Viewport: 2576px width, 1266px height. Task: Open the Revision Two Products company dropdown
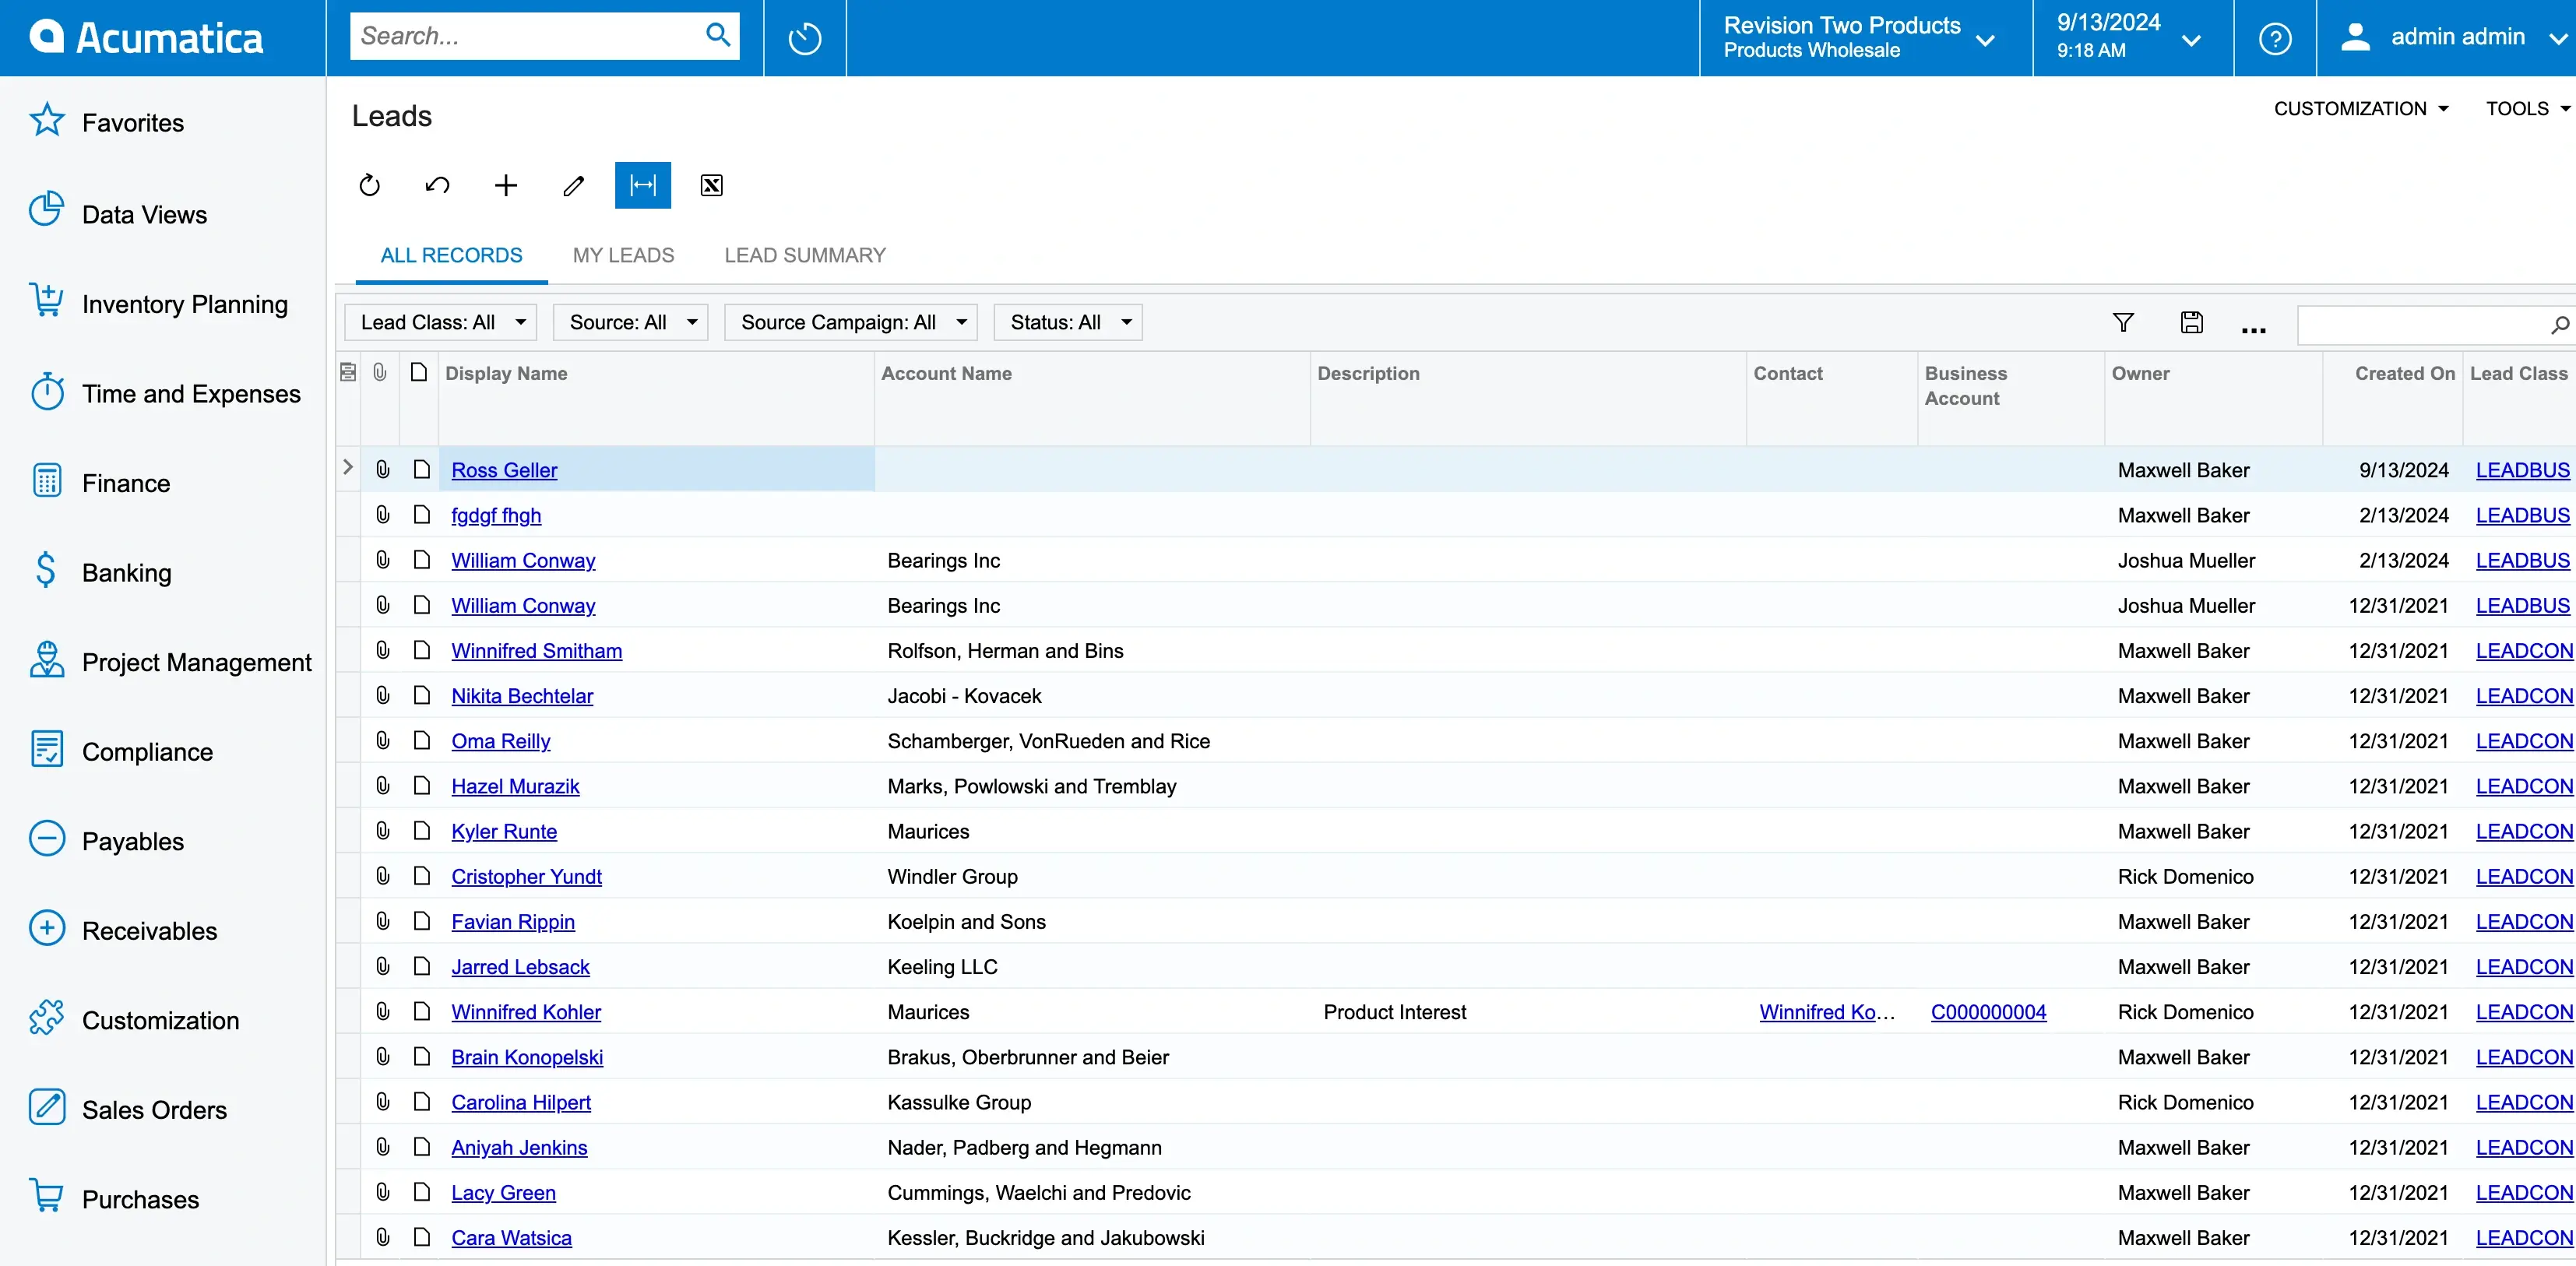click(1866, 38)
